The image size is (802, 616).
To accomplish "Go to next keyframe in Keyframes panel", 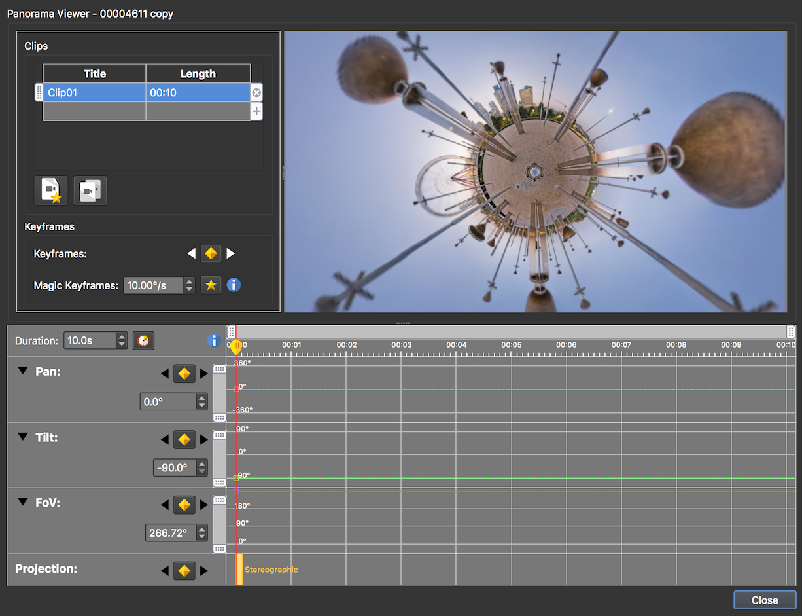I will click(230, 253).
